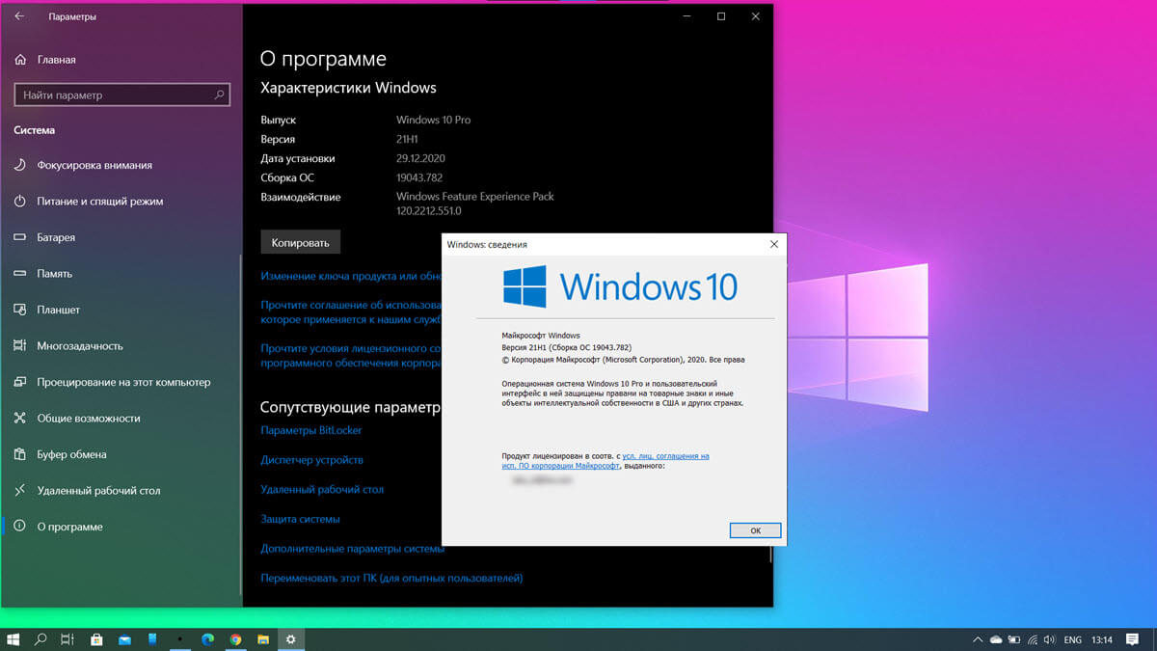Open Параметры BitLocker link
This screenshot has width=1157, height=651.
[x=311, y=430]
